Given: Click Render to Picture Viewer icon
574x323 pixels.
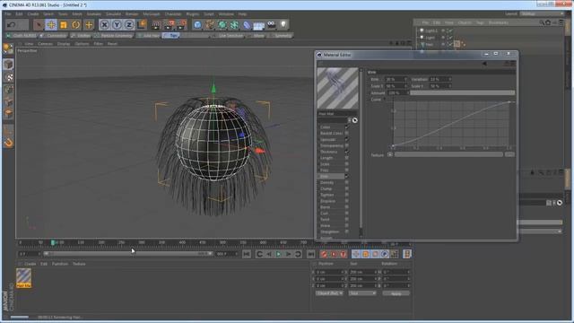Looking at the screenshot, I should (169, 25).
